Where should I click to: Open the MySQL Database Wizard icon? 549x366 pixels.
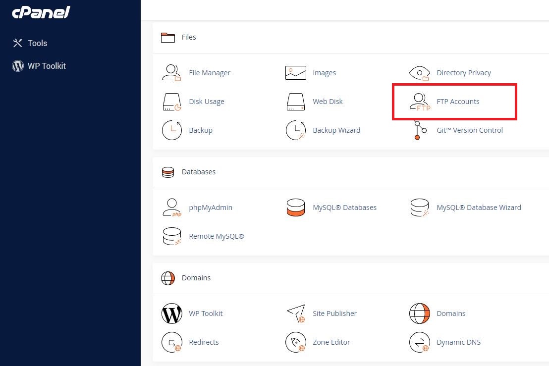coord(420,208)
